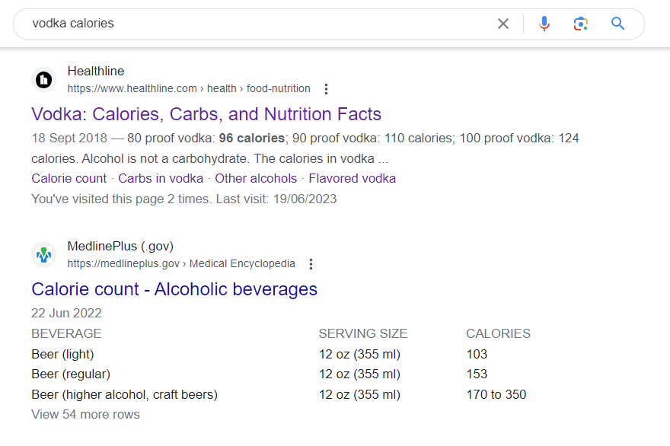
Task: Open the three-dot menu on the MedlinePlus result
Action: tap(311, 264)
